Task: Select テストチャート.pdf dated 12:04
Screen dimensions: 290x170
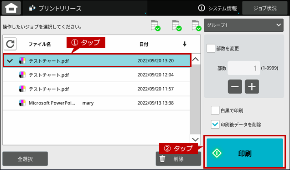Action: click(96, 75)
